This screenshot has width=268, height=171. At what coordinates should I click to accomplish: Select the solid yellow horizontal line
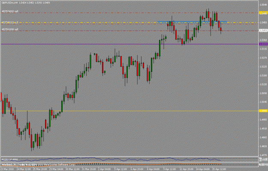130,111
